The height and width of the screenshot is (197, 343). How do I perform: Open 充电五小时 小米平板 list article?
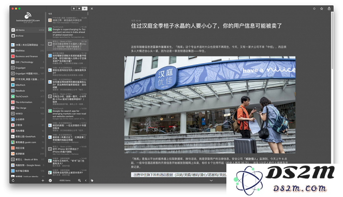68,99
